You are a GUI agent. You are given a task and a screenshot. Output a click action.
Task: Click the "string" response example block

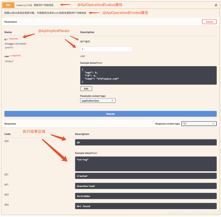(x=146, y=164)
